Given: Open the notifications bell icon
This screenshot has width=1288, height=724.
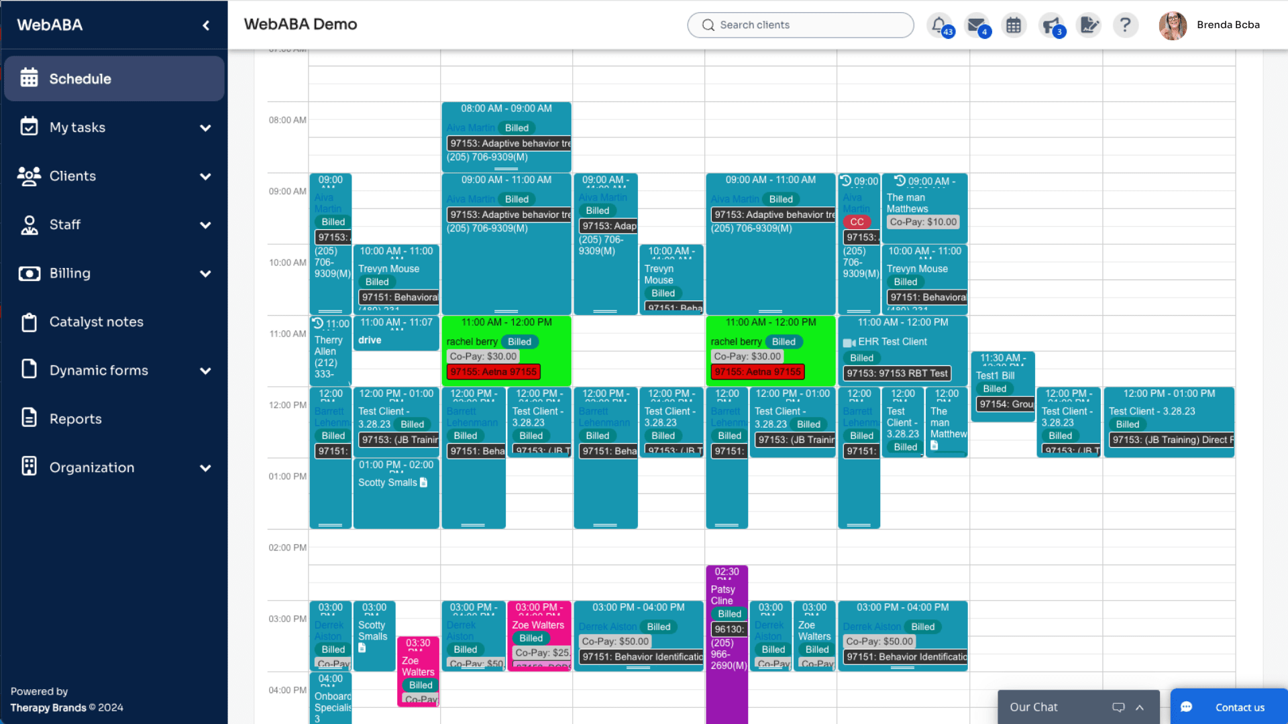Looking at the screenshot, I should coord(938,25).
